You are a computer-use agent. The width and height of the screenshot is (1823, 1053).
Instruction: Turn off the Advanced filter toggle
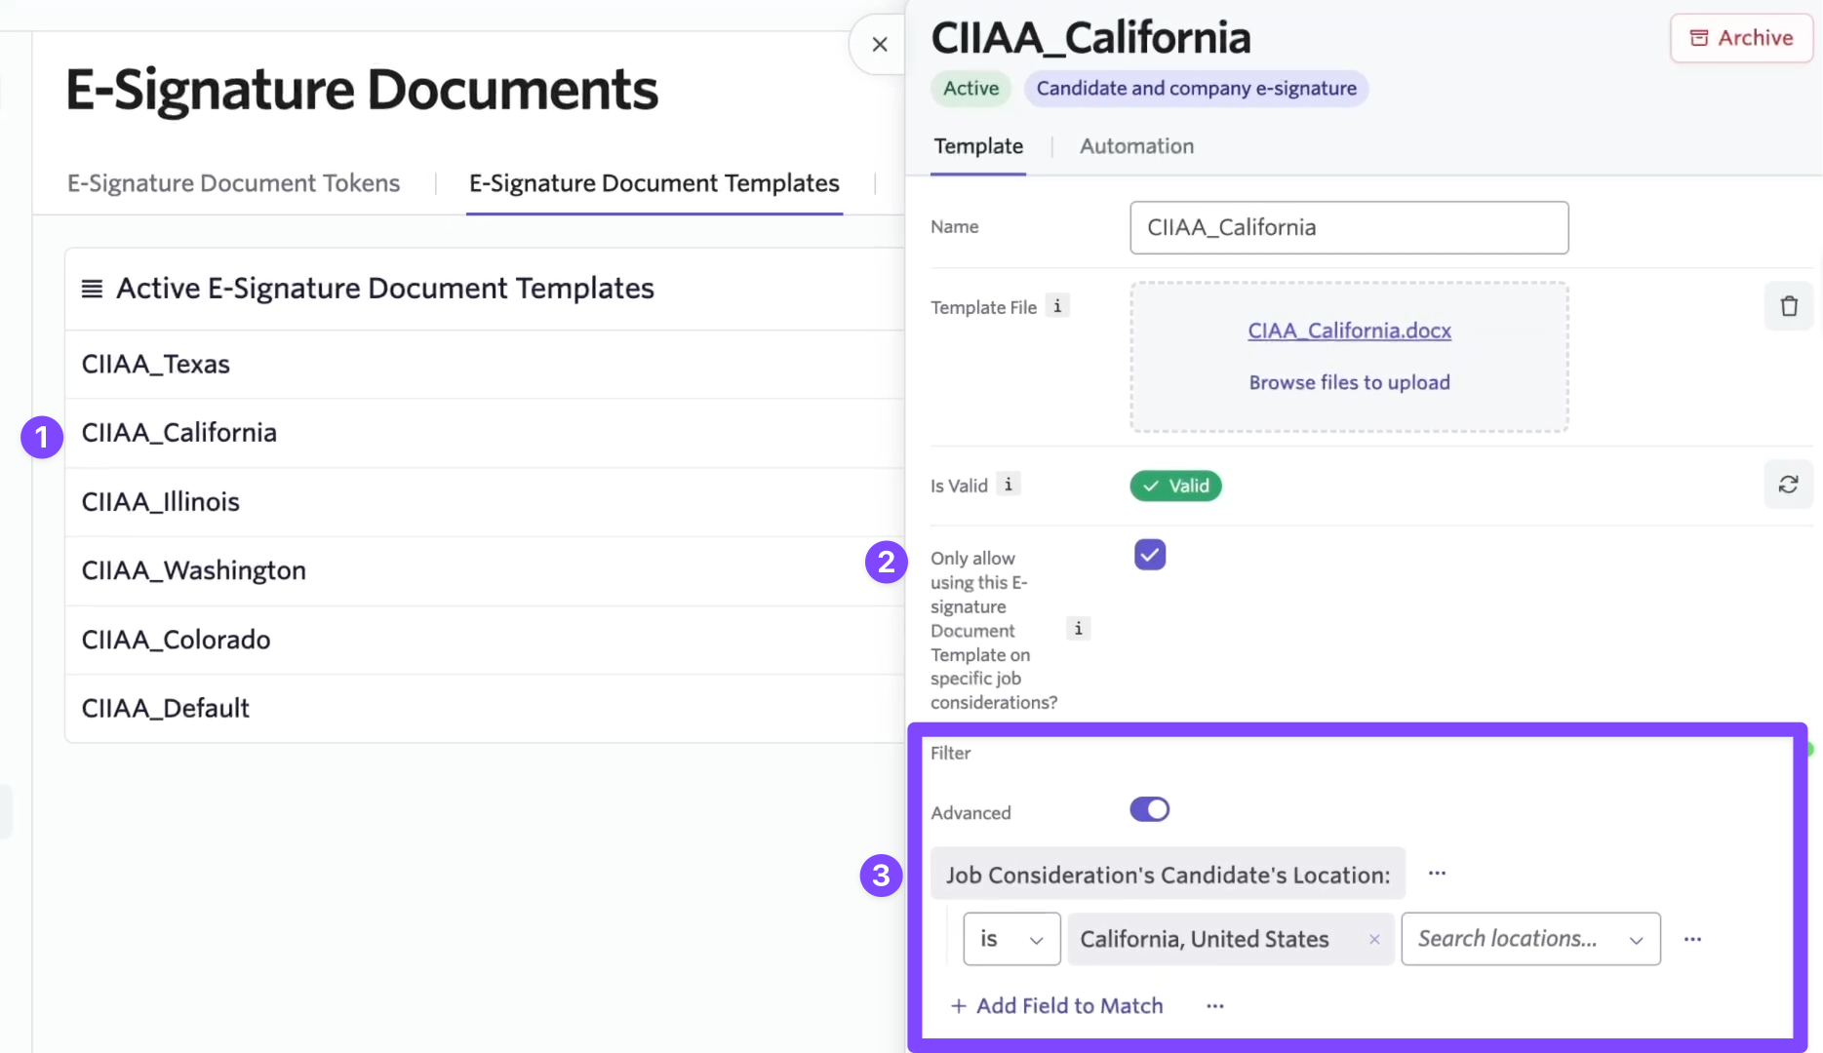point(1149,810)
